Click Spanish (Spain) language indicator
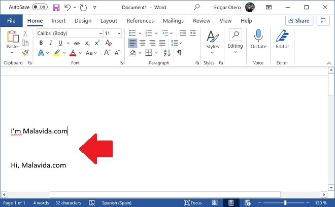335x207 pixels. tap(116, 203)
